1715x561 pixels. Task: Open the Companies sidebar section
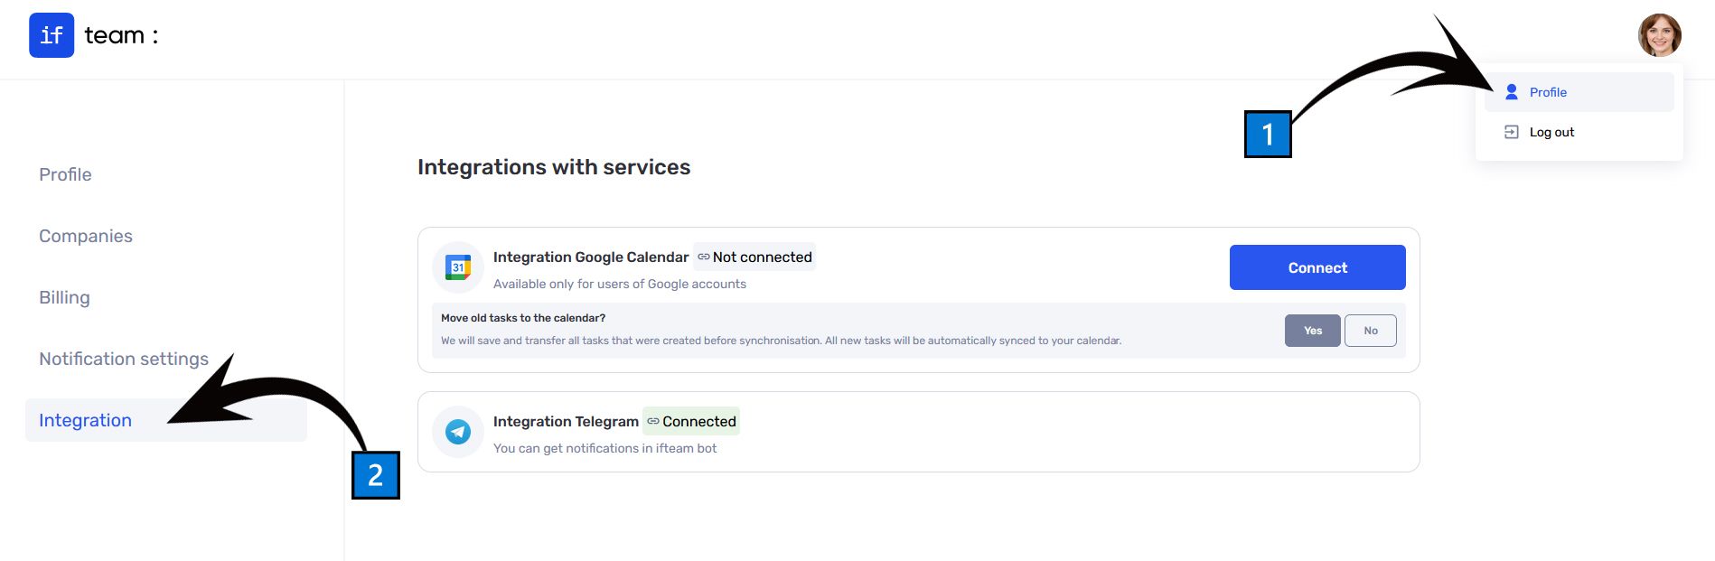(86, 236)
